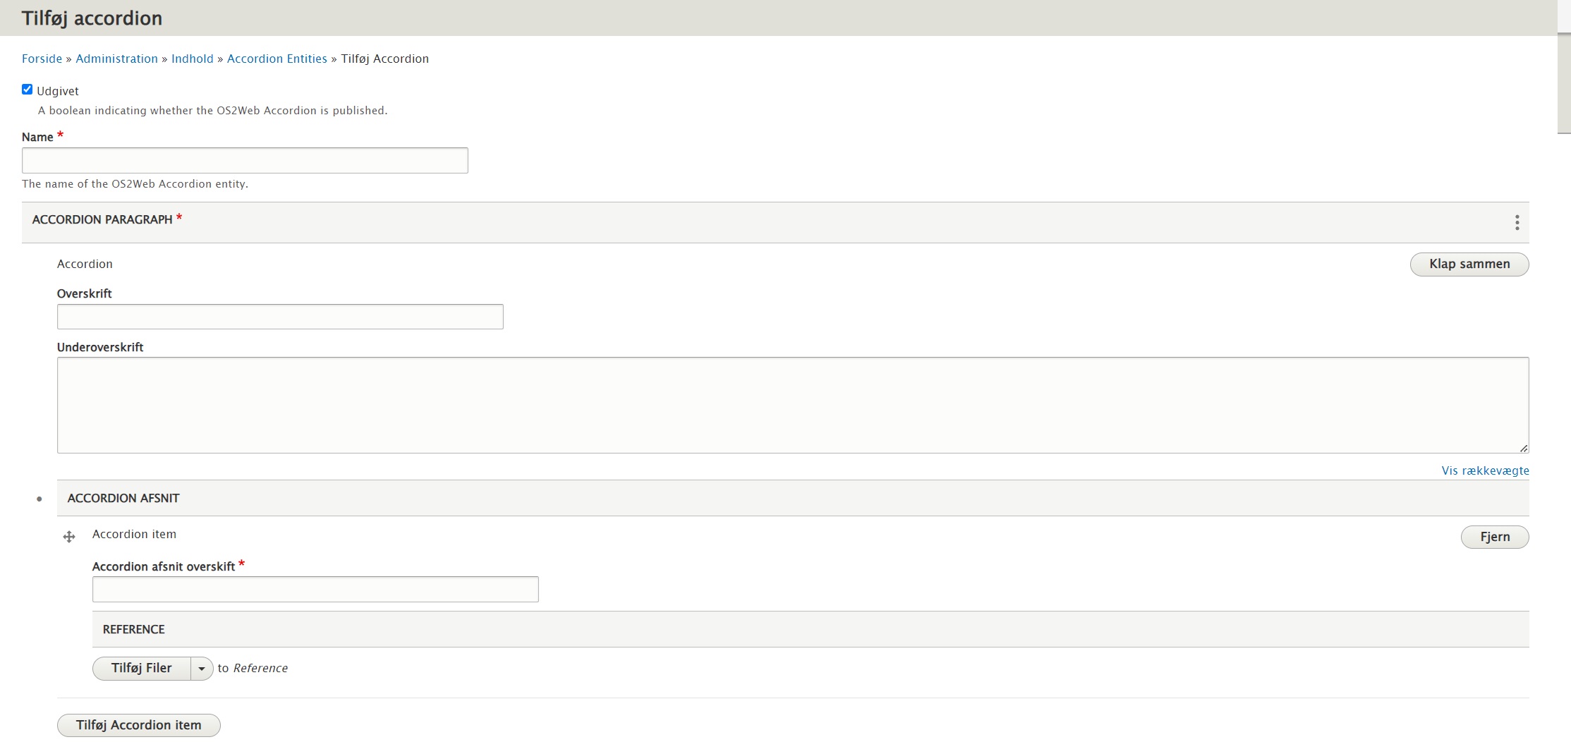Open the Indhold breadcrumb link
Viewport: 1571px width, 742px height.
point(192,59)
